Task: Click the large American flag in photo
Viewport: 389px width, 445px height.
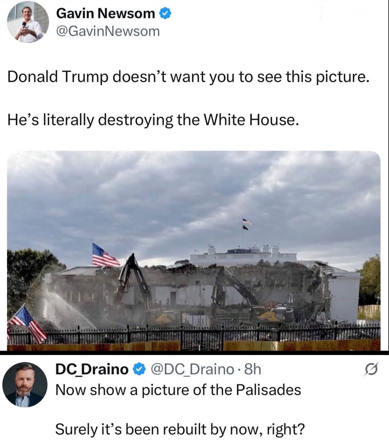Action: coord(105,255)
